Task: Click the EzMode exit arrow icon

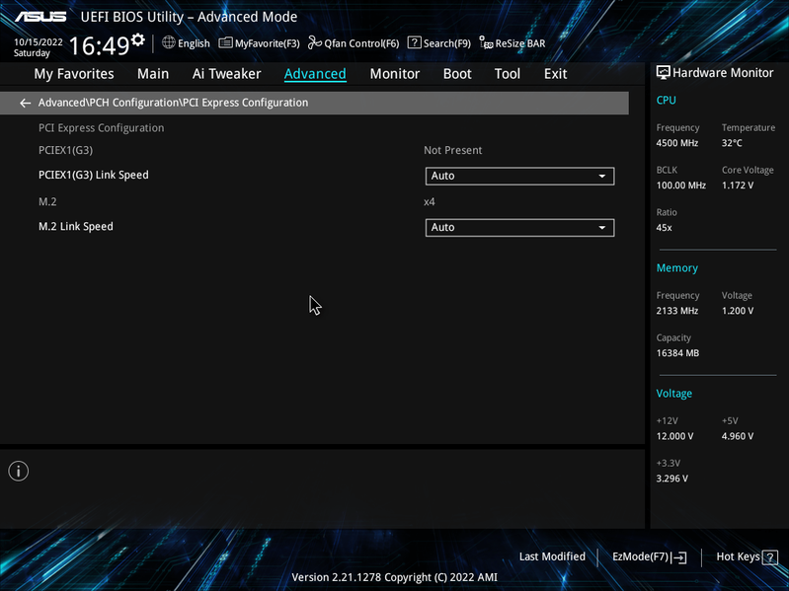Action: 679,557
